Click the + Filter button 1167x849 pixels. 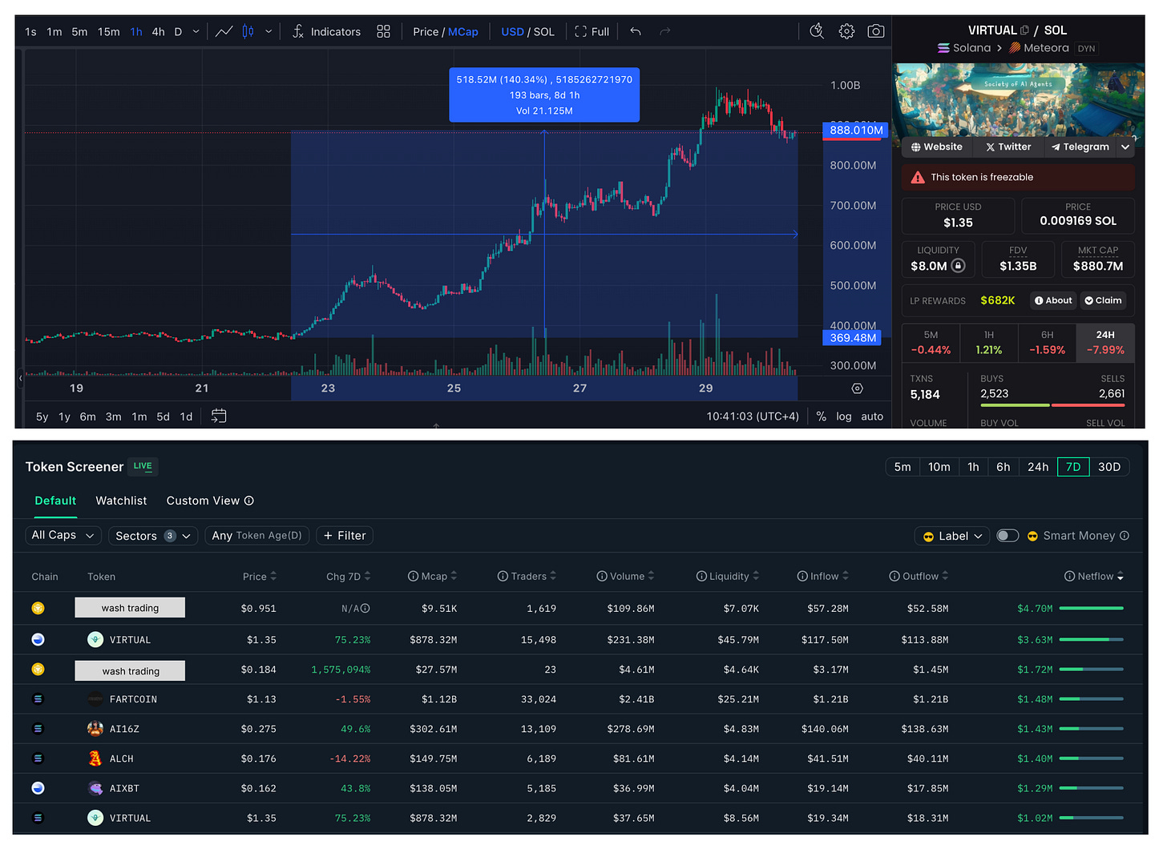click(345, 536)
